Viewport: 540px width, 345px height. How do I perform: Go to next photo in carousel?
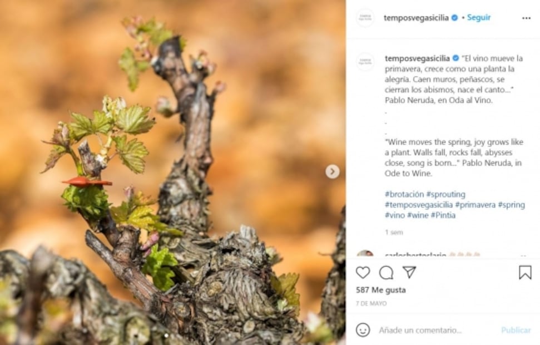pyautogui.click(x=332, y=171)
